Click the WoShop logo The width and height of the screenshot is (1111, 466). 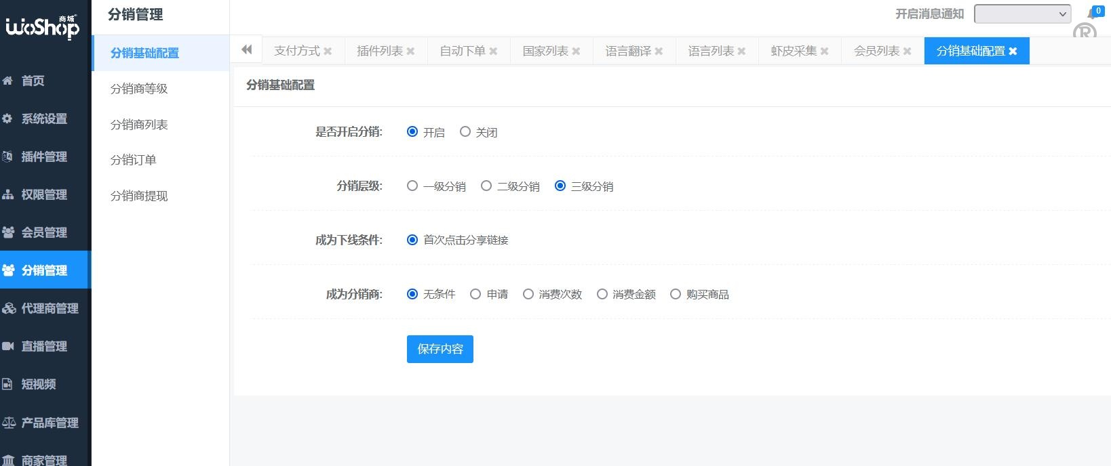pyautogui.click(x=42, y=26)
